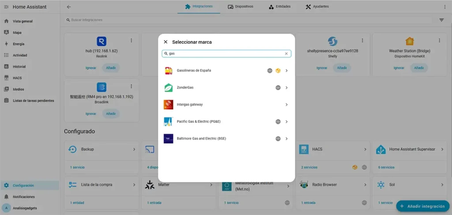Open the Lista de la compra chevron
Screen dimensions: 452x215
134,185
